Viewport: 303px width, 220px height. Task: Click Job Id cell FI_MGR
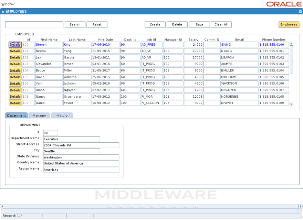click(x=151, y=97)
